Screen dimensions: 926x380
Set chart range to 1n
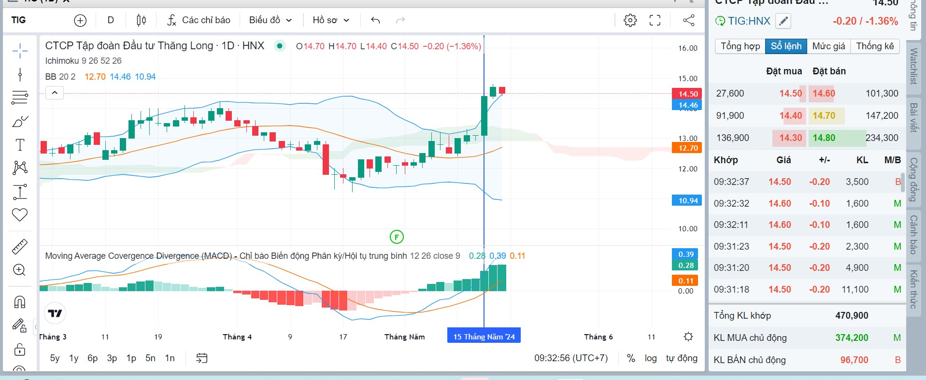(170, 358)
